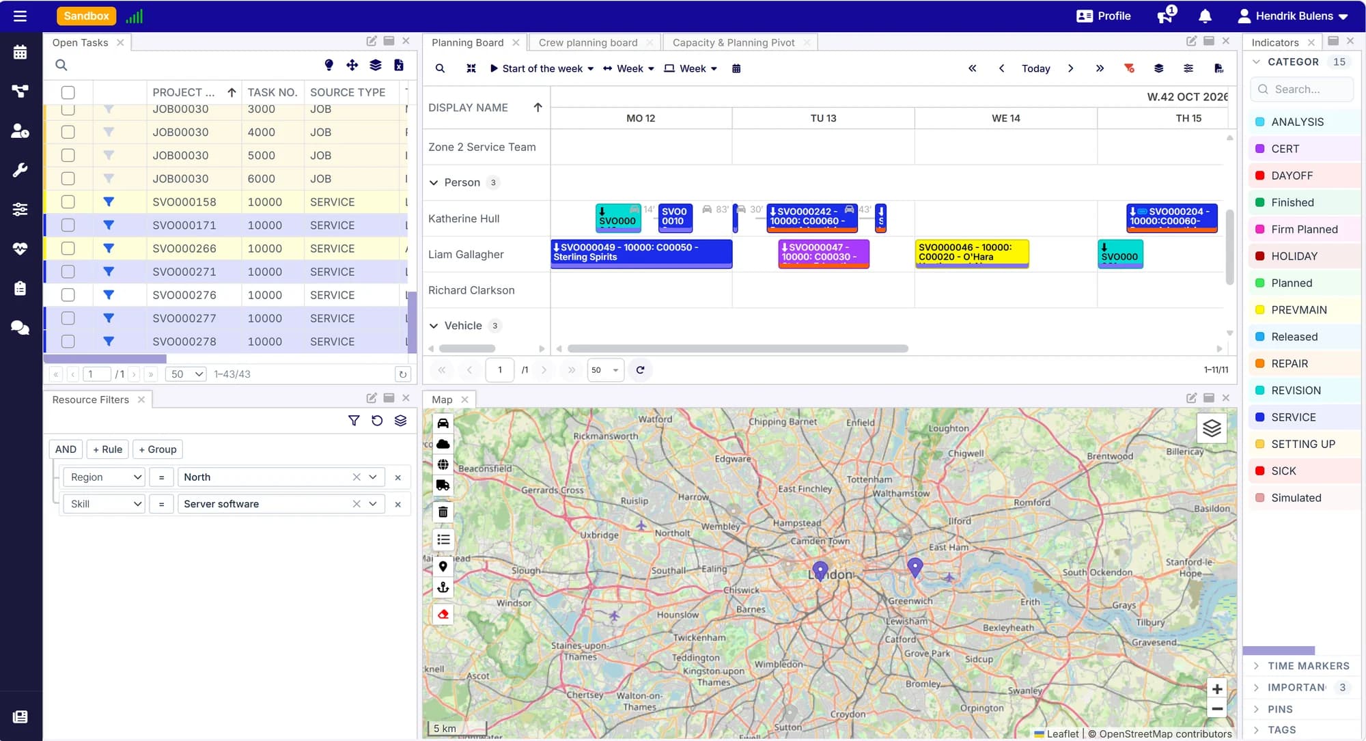Open the chat bubbles sidebar icon
The width and height of the screenshot is (1366, 741).
[20, 328]
